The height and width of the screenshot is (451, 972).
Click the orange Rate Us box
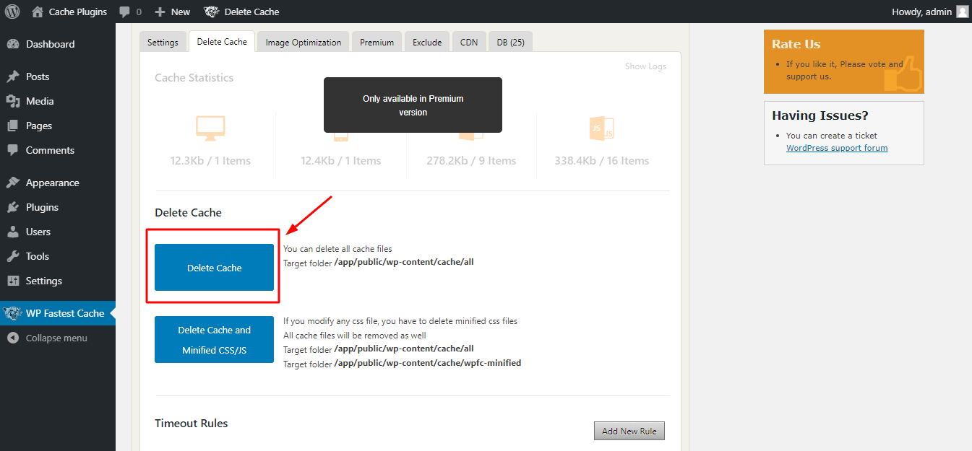(x=843, y=61)
